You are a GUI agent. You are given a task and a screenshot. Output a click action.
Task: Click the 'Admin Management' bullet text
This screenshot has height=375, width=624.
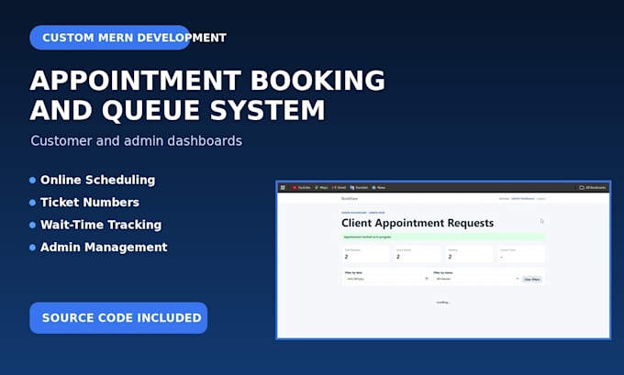point(104,248)
